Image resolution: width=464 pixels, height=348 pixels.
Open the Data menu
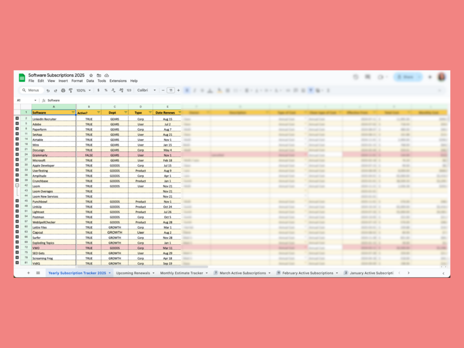pos(90,81)
